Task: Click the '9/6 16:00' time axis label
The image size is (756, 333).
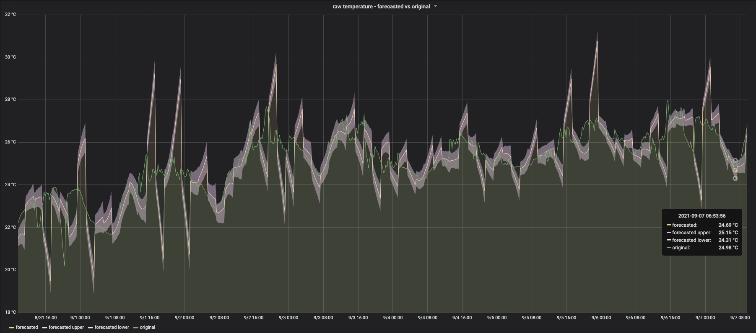Action: (670, 318)
